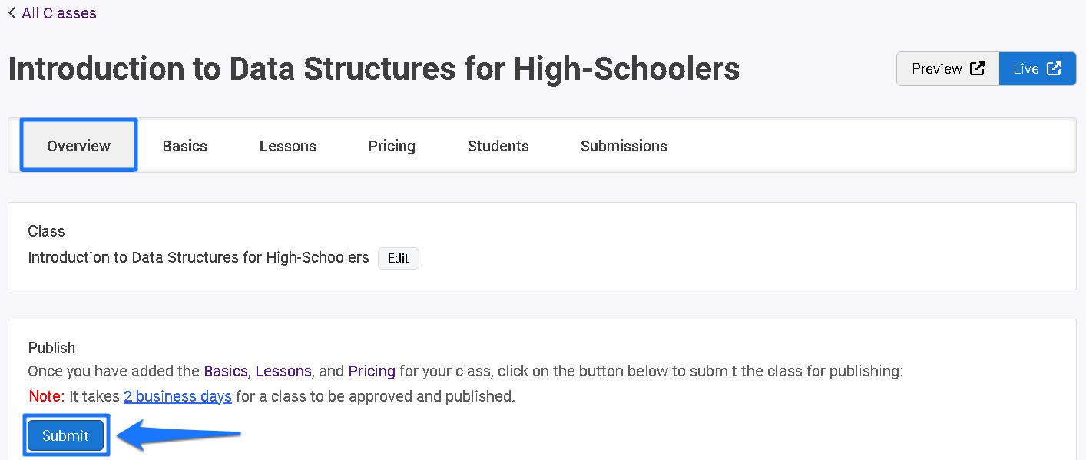This screenshot has width=1086, height=460.
Task: Go back to All Classes
Action: point(52,13)
